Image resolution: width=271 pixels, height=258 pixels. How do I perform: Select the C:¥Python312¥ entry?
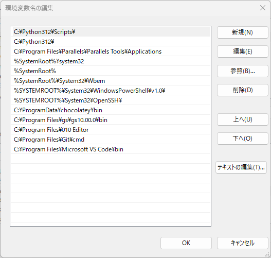(111, 42)
